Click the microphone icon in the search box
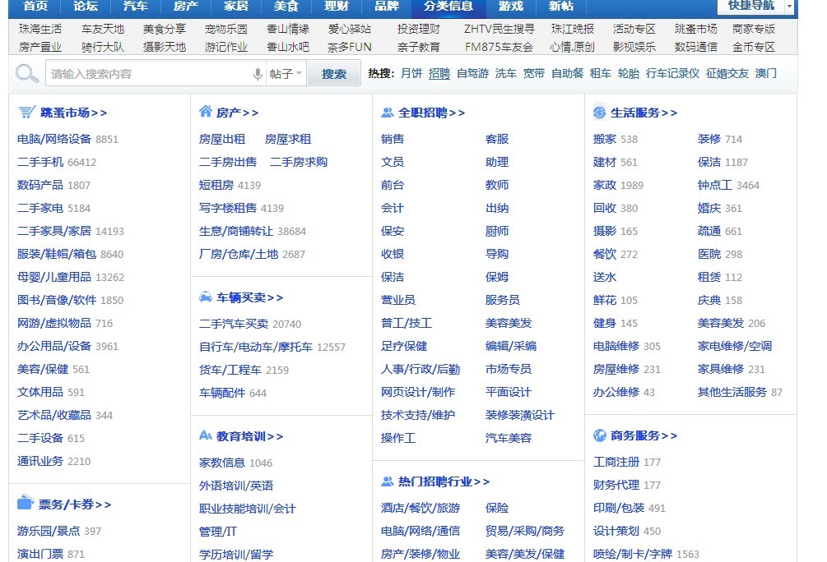The width and height of the screenshot is (827, 562). click(258, 73)
